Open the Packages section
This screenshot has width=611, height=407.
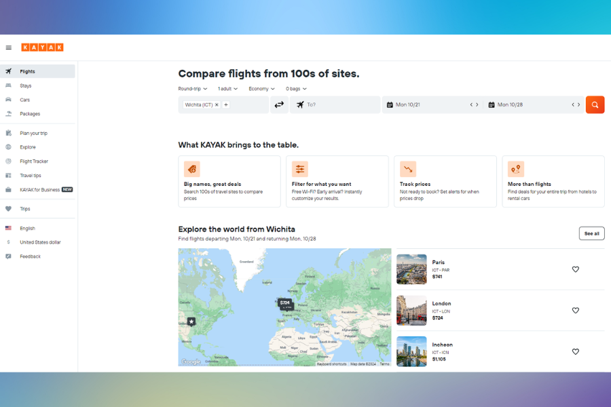pyautogui.click(x=30, y=114)
